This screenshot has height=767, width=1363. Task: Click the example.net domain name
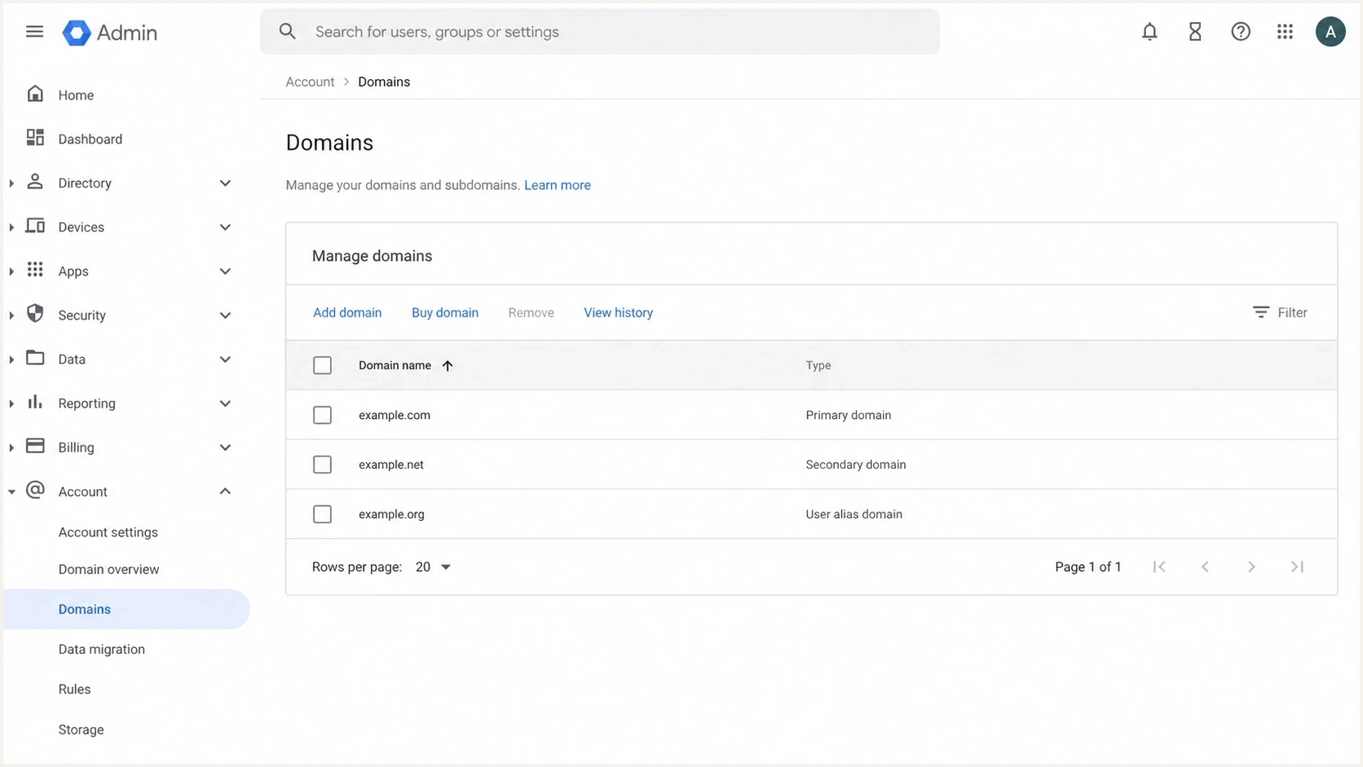pyautogui.click(x=391, y=465)
